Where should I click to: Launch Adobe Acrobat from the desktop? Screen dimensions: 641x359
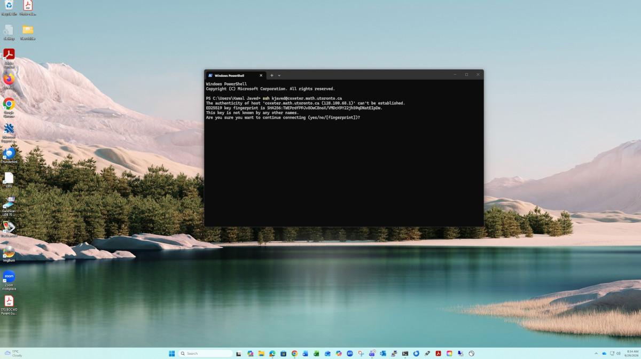point(9,58)
